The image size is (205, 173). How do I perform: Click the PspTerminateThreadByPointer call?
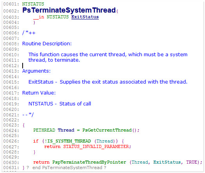click(89, 162)
